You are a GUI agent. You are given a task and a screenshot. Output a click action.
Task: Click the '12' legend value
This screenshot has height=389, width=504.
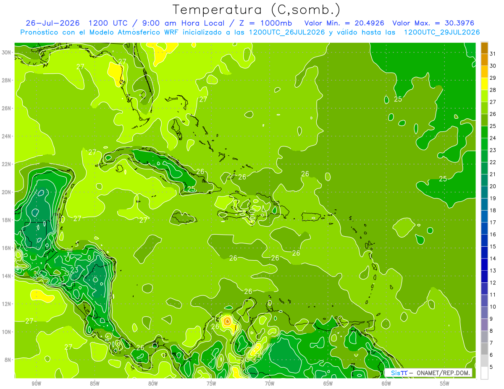click(493, 282)
